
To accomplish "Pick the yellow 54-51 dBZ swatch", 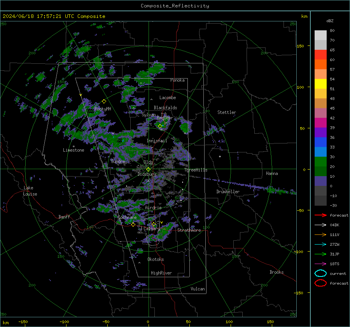I will point(320,84).
